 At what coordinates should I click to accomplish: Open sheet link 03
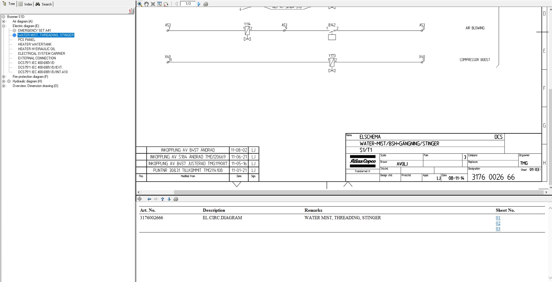(498, 229)
